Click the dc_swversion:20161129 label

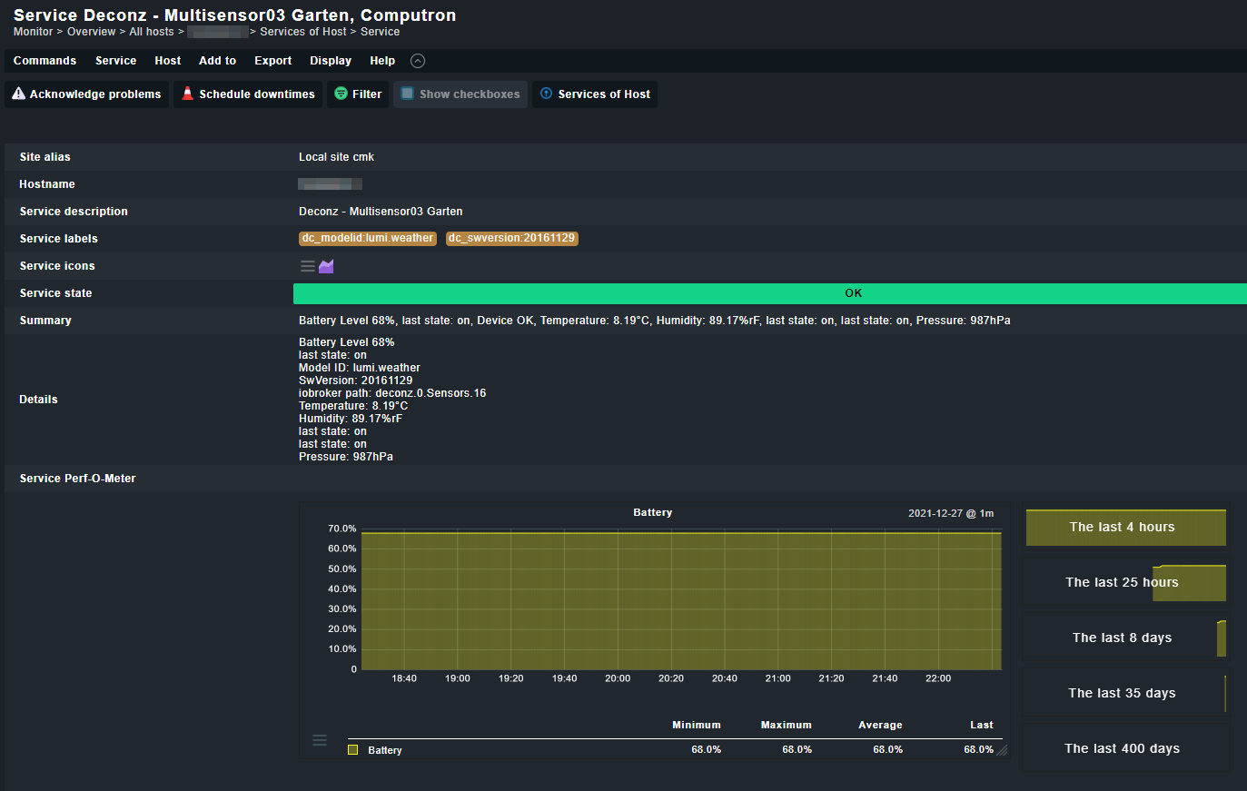pos(511,238)
